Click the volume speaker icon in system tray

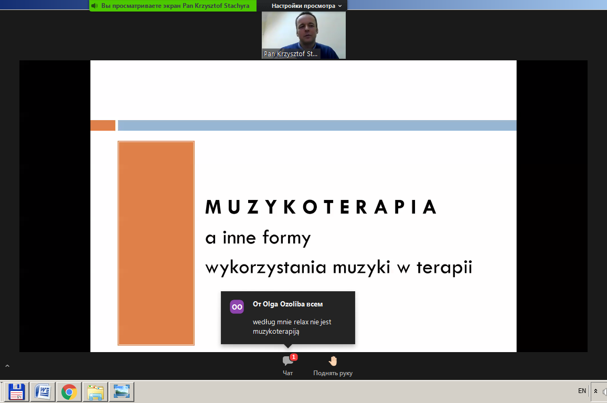[x=604, y=391]
